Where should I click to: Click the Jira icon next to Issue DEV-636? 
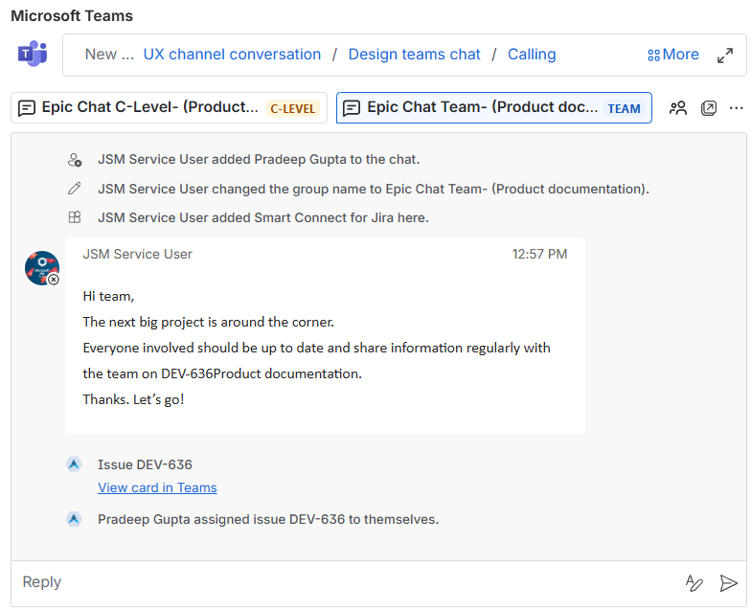click(x=74, y=464)
